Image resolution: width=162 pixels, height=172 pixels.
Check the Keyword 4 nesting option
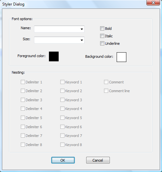(62, 109)
